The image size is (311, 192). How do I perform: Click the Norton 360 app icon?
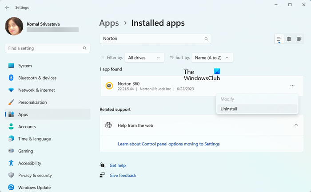pyautogui.click(x=109, y=86)
